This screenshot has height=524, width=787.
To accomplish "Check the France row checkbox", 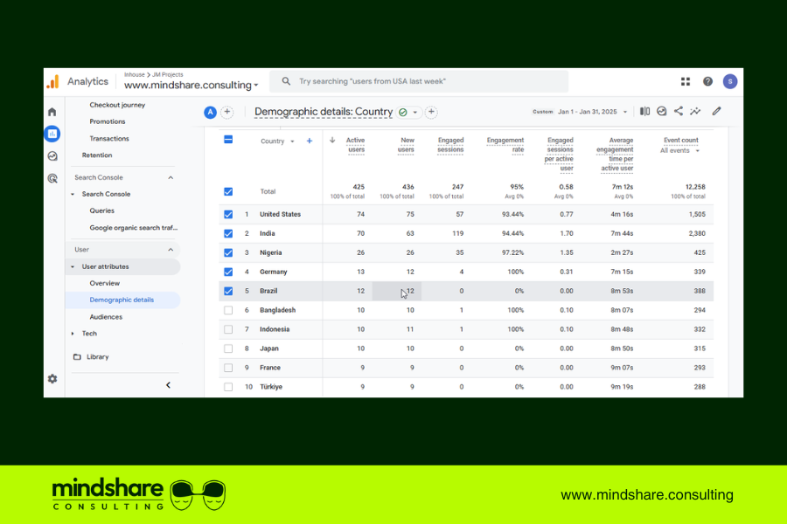I will click(228, 368).
